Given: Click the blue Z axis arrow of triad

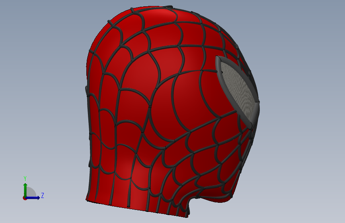Looking at the screenshot, I should 33,198.
